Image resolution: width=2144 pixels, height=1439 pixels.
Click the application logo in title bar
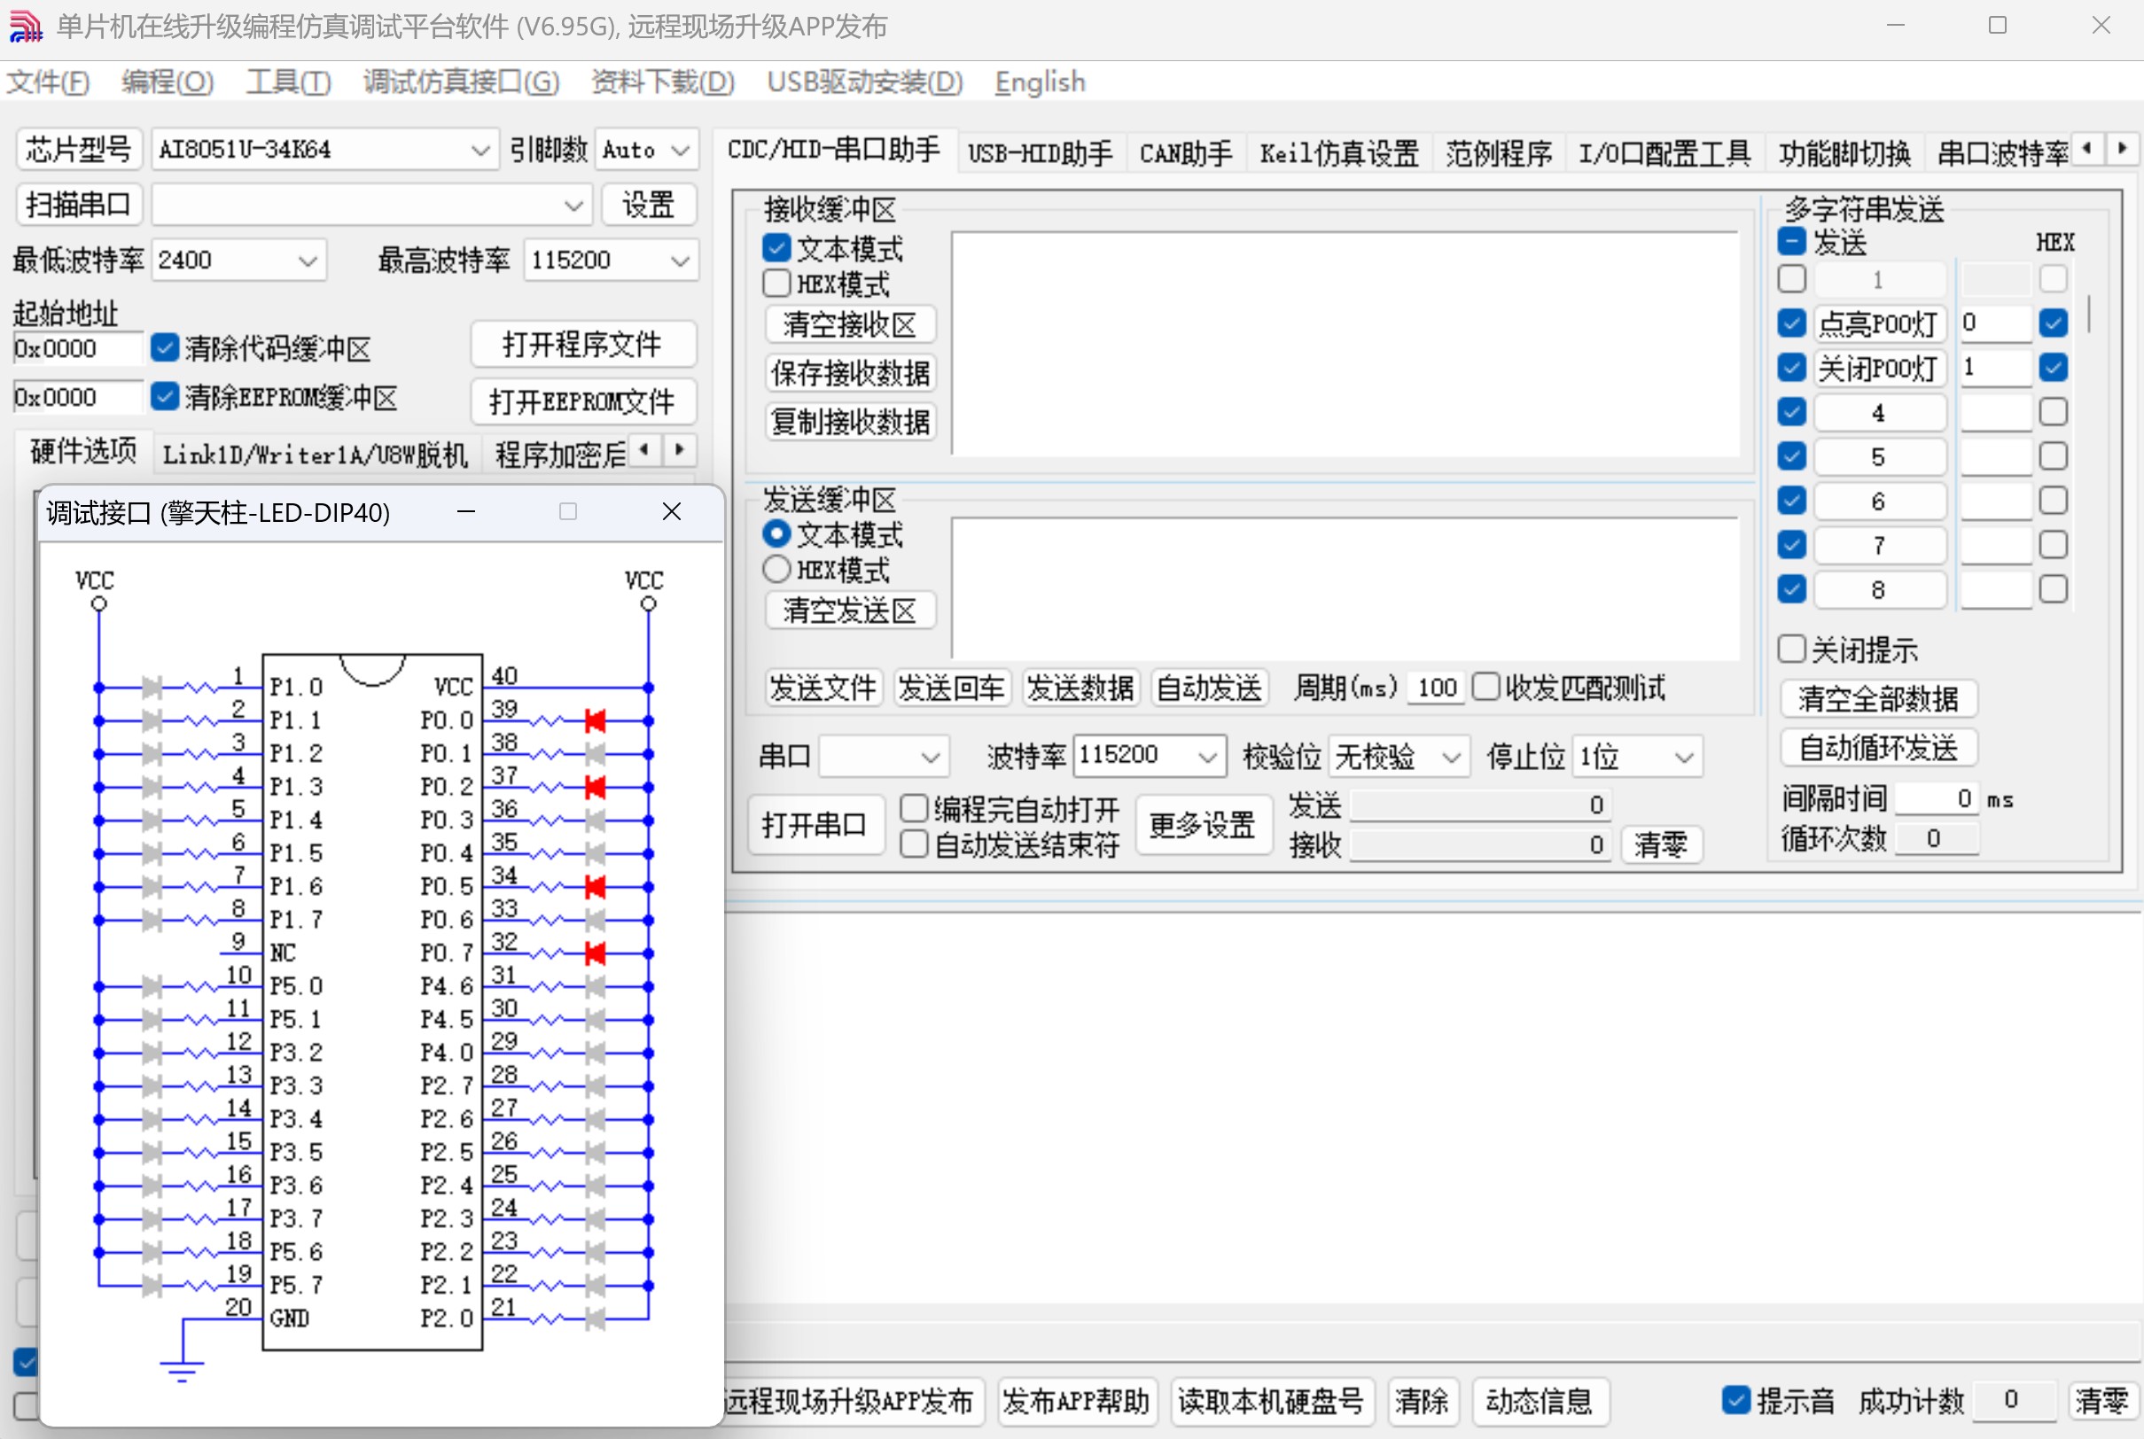coord(25,27)
